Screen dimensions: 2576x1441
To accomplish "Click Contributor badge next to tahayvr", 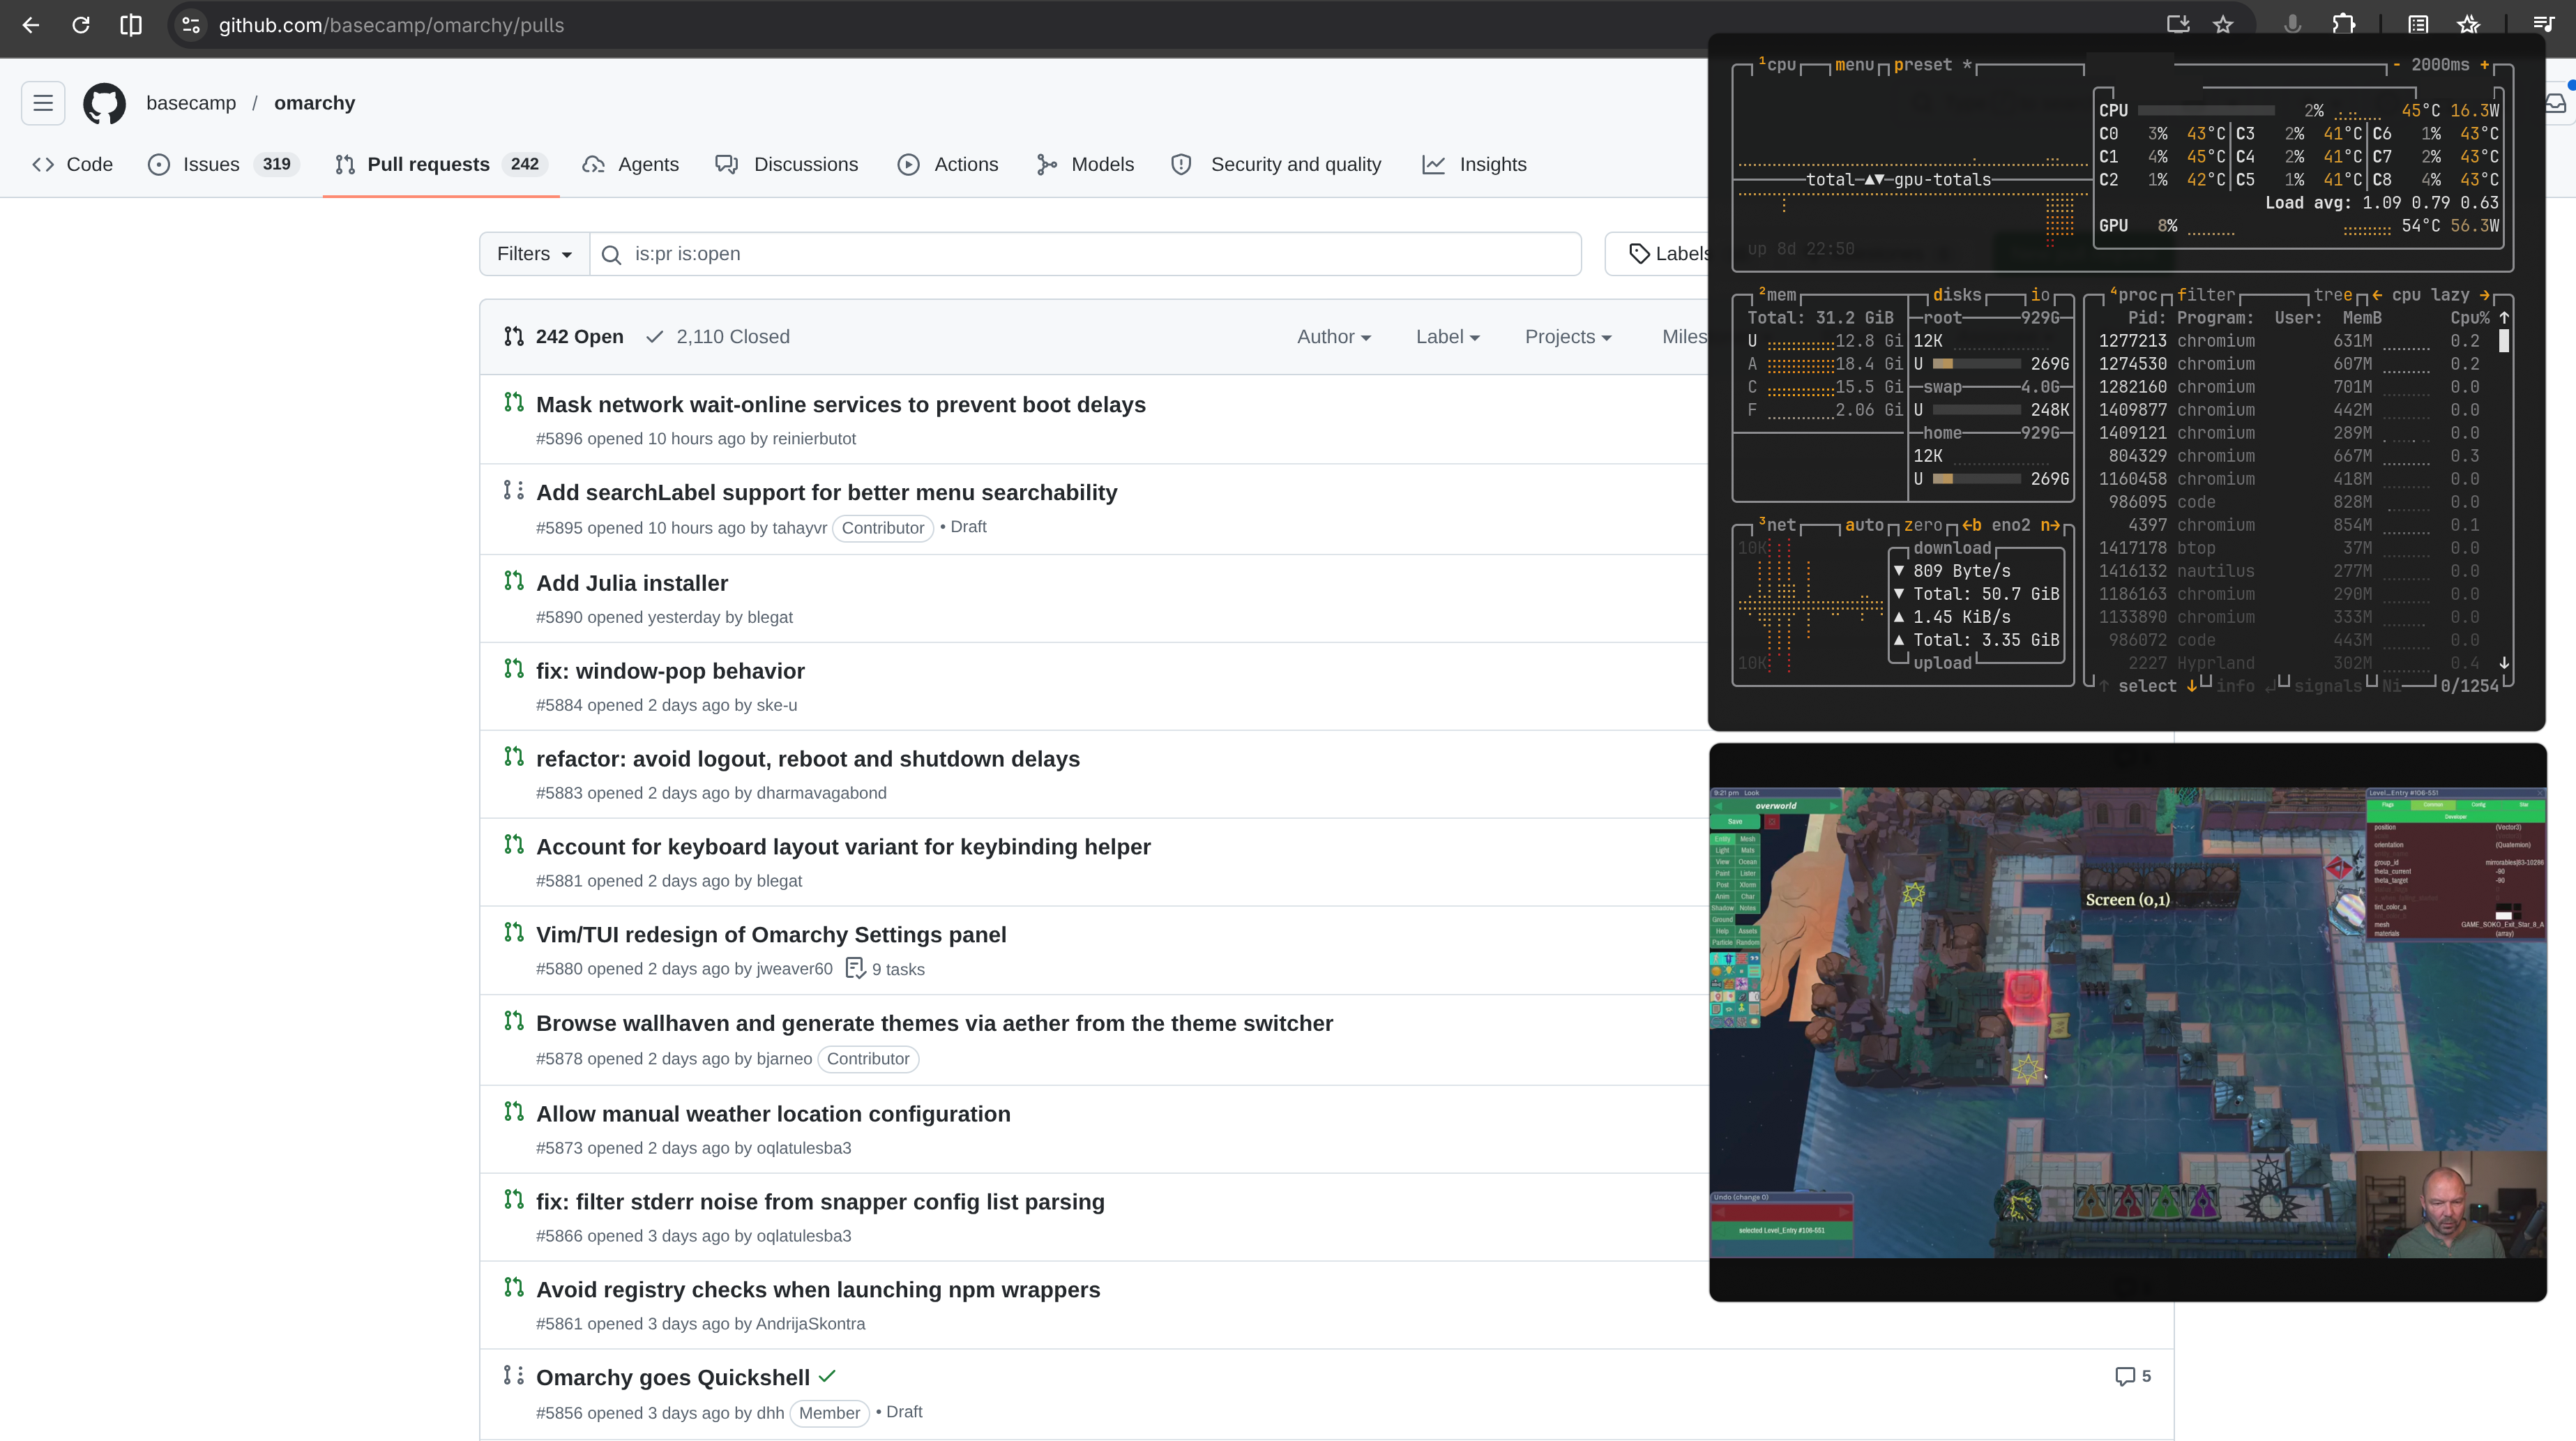I will point(883,528).
